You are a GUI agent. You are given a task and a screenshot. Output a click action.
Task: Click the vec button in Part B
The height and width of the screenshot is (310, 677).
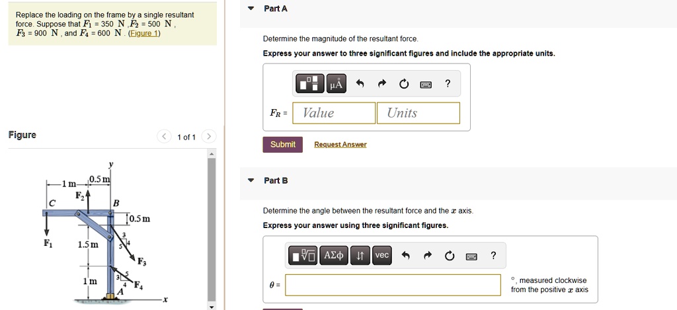382,255
